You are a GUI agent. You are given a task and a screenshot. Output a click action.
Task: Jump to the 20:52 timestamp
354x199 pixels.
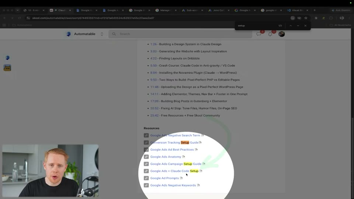click(x=155, y=108)
